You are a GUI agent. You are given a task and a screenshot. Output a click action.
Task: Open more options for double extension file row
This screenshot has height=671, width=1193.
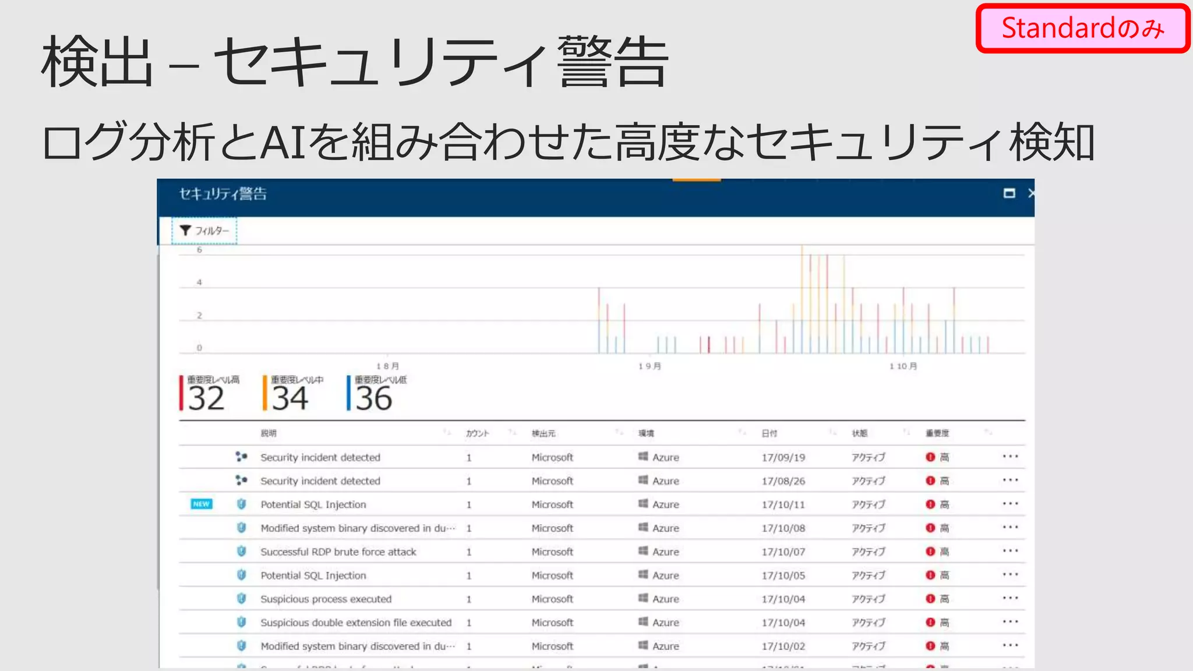pos(1010,622)
